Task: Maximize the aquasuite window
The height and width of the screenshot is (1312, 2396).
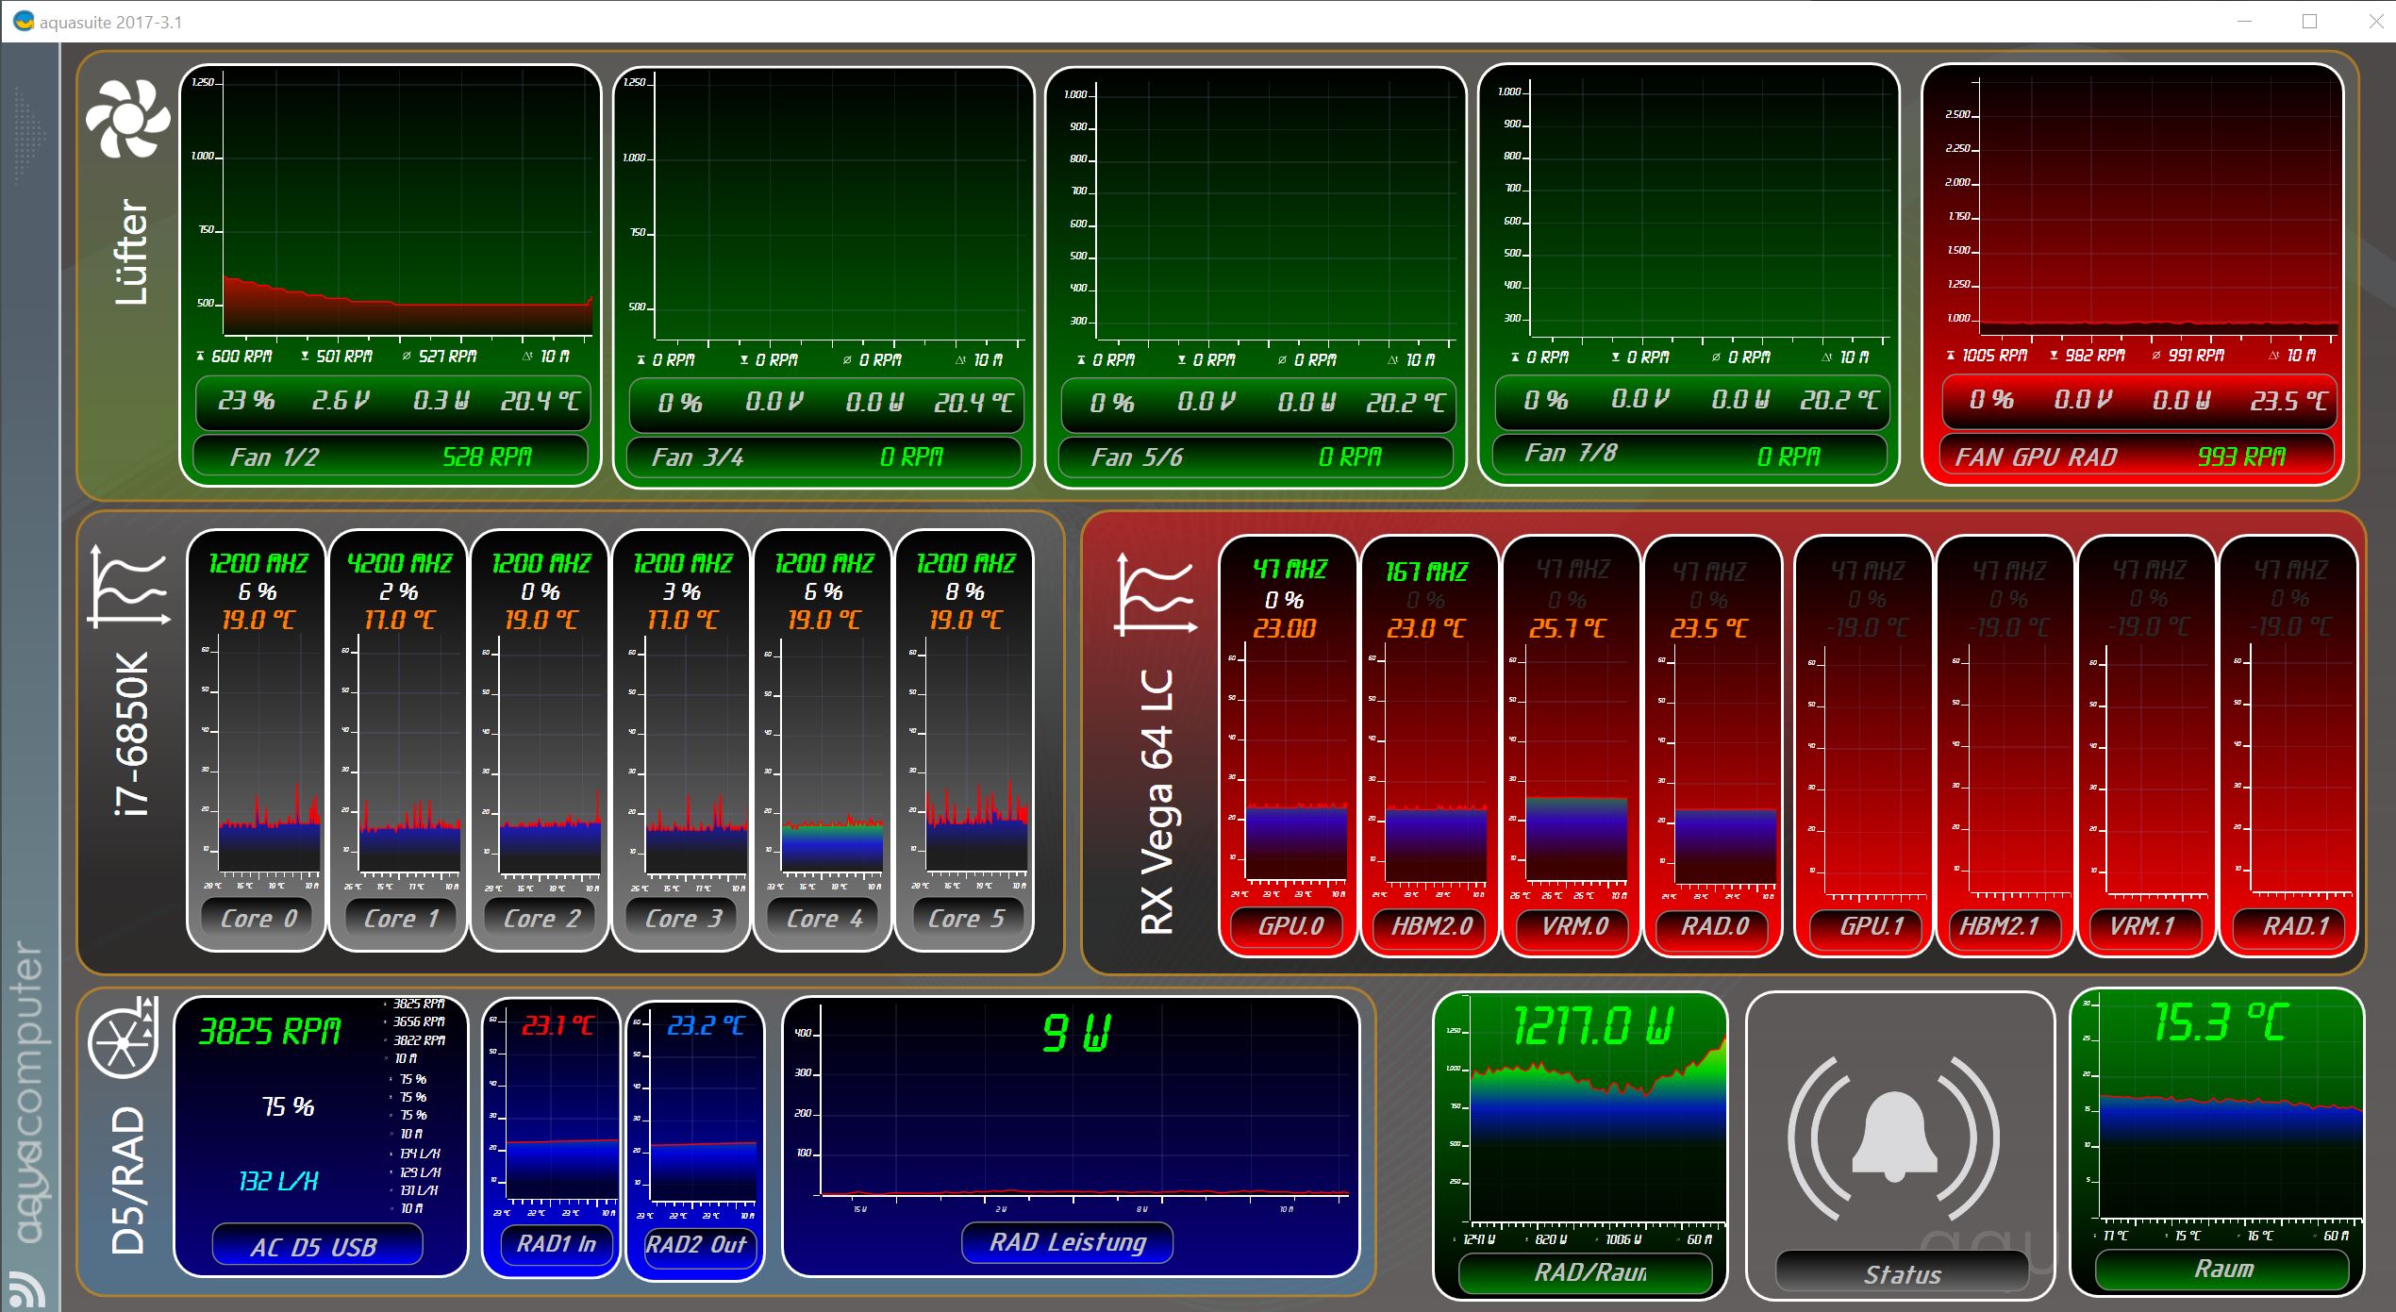Action: point(2309,22)
